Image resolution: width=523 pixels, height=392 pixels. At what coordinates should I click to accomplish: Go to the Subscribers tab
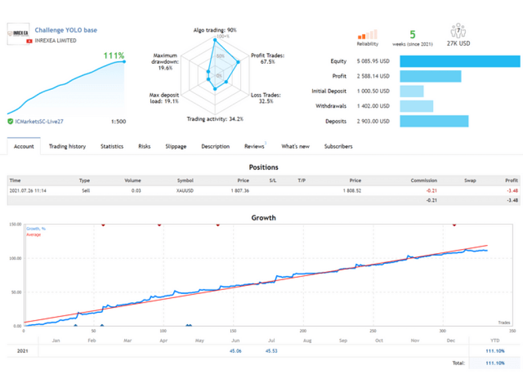338,146
